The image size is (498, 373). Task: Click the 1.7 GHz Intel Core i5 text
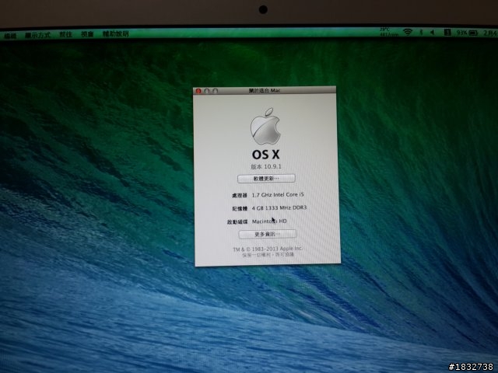pos(278,195)
